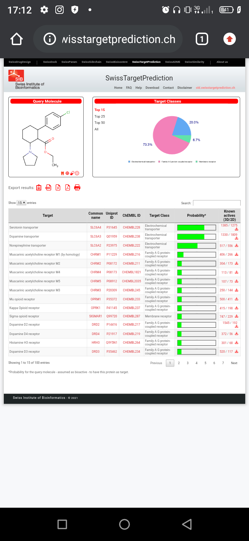Open the FAQ page link
The height and width of the screenshot is (541, 249).
pyautogui.click(x=129, y=88)
